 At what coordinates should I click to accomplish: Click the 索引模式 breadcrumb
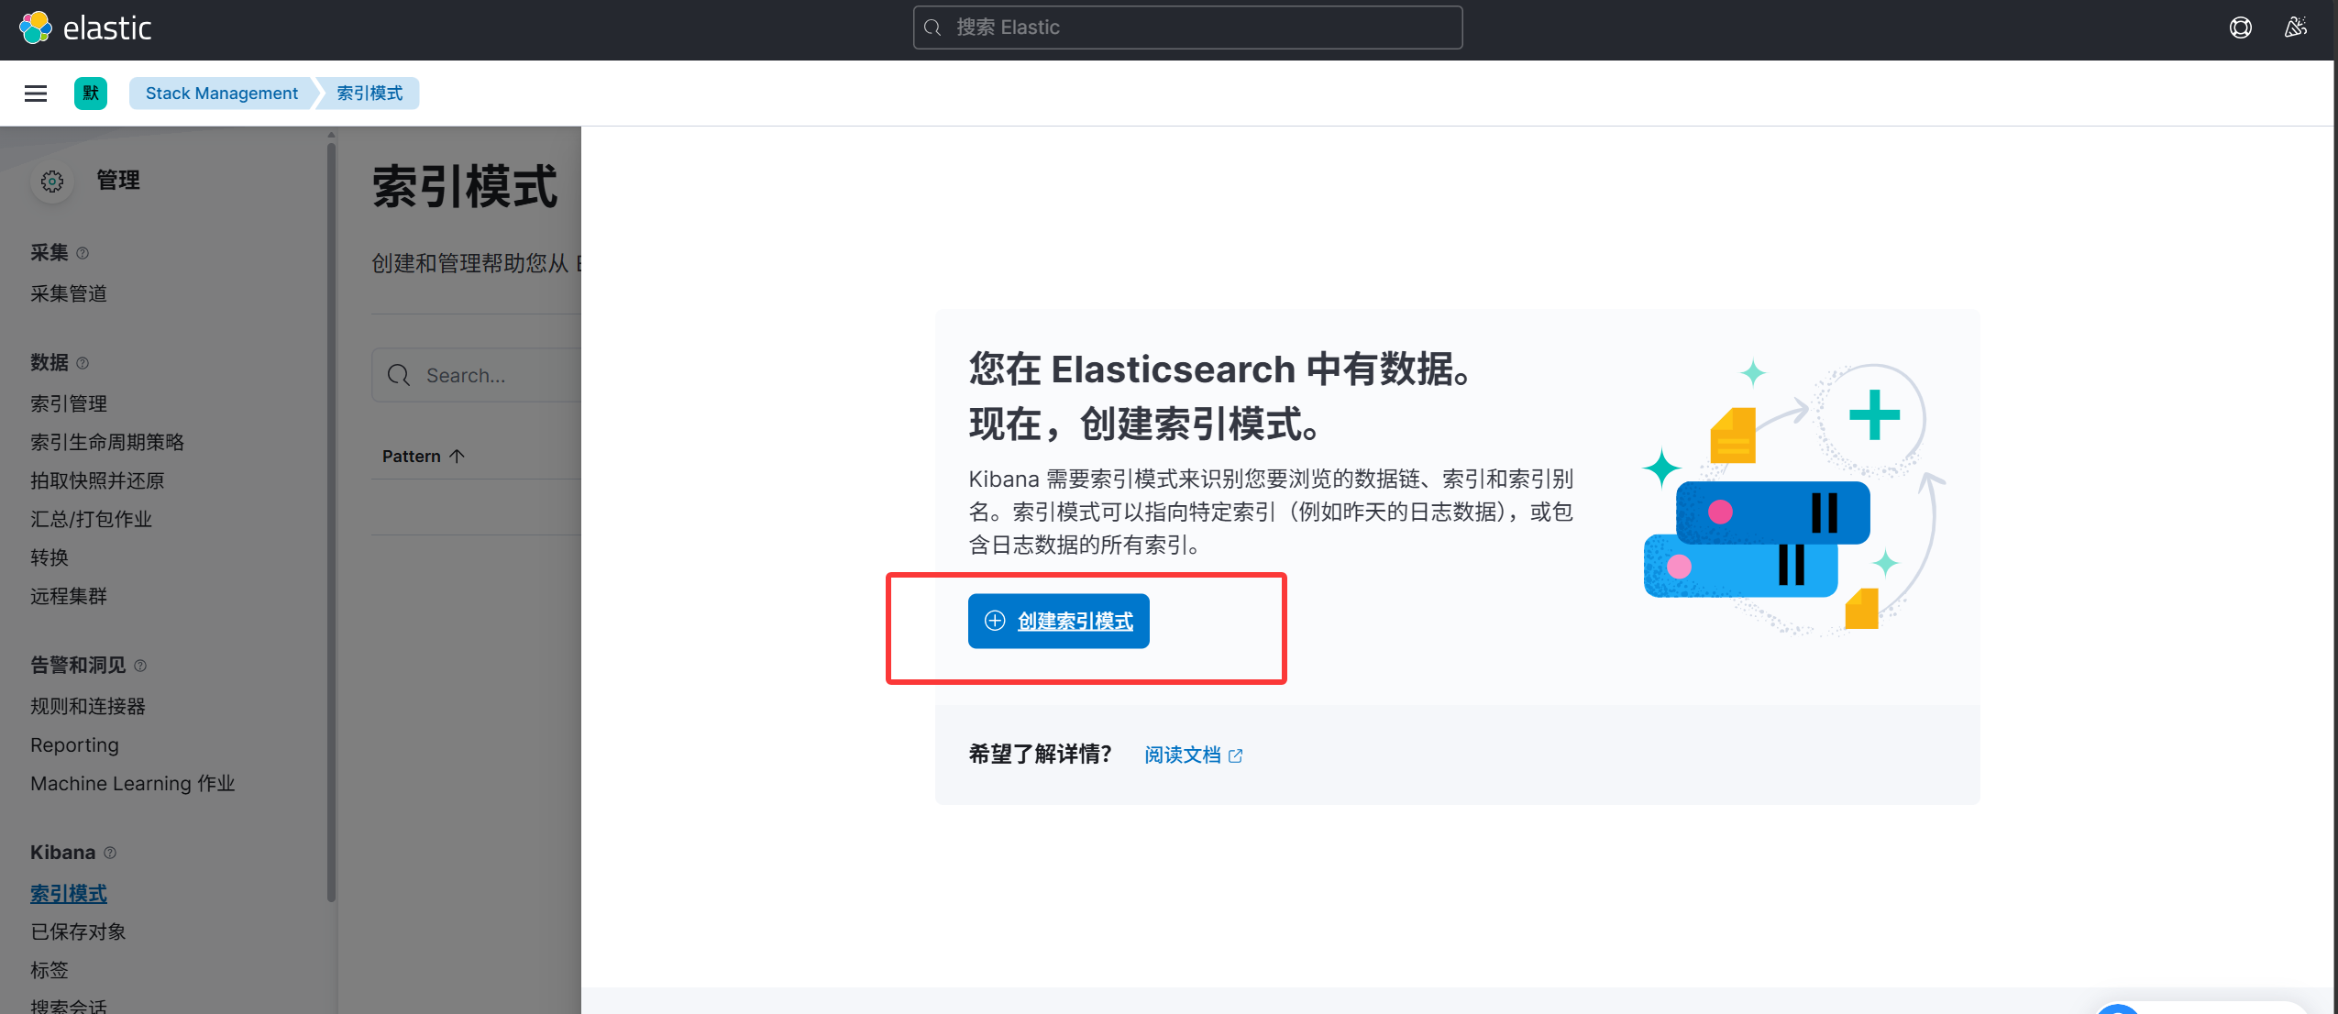[369, 94]
